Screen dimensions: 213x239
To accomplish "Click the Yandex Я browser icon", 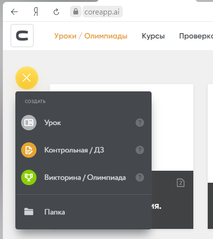I will [36, 12].
